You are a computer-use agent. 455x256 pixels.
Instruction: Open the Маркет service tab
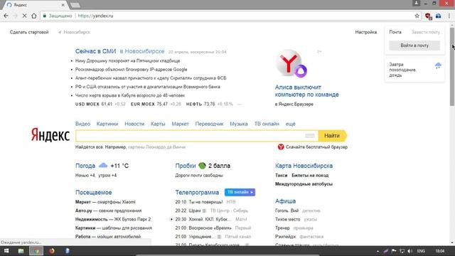(x=180, y=124)
